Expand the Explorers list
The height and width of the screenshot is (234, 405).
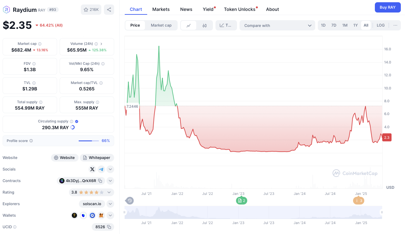tap(110, 204)
